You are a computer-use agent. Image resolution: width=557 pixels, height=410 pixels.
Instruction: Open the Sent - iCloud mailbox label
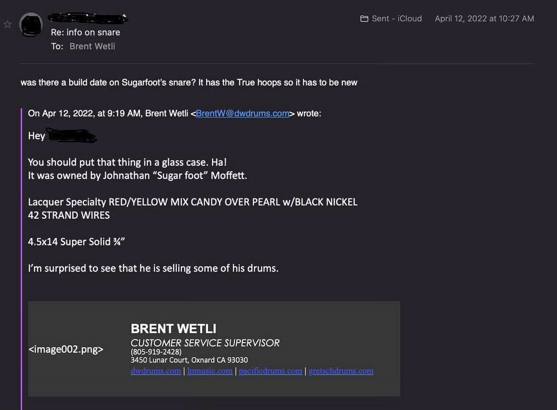coord(397,19)
